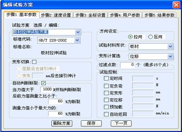Click the 下一页 button
182x132 pixels.
[x=121, y=123]
